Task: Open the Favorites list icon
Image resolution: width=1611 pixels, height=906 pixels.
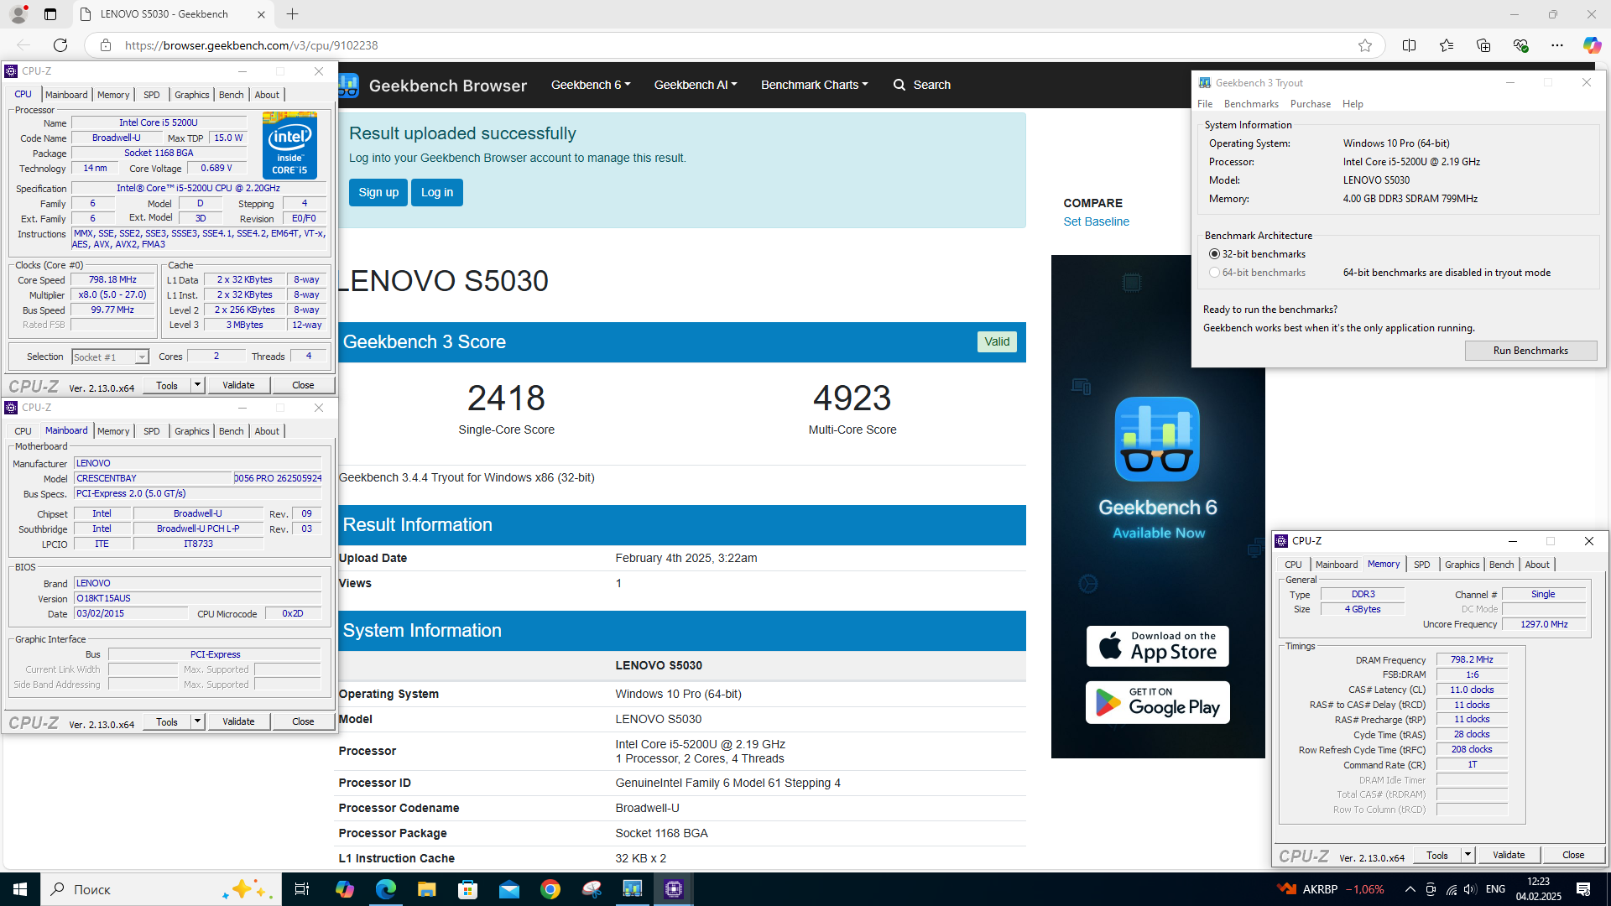Action: (x=1447, y=45)
